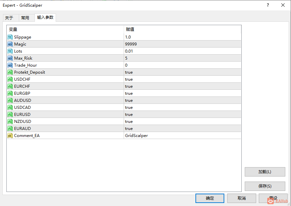Click the bool icon beside EURUSD
Viewport: 291px width, 206px height.
10,115
